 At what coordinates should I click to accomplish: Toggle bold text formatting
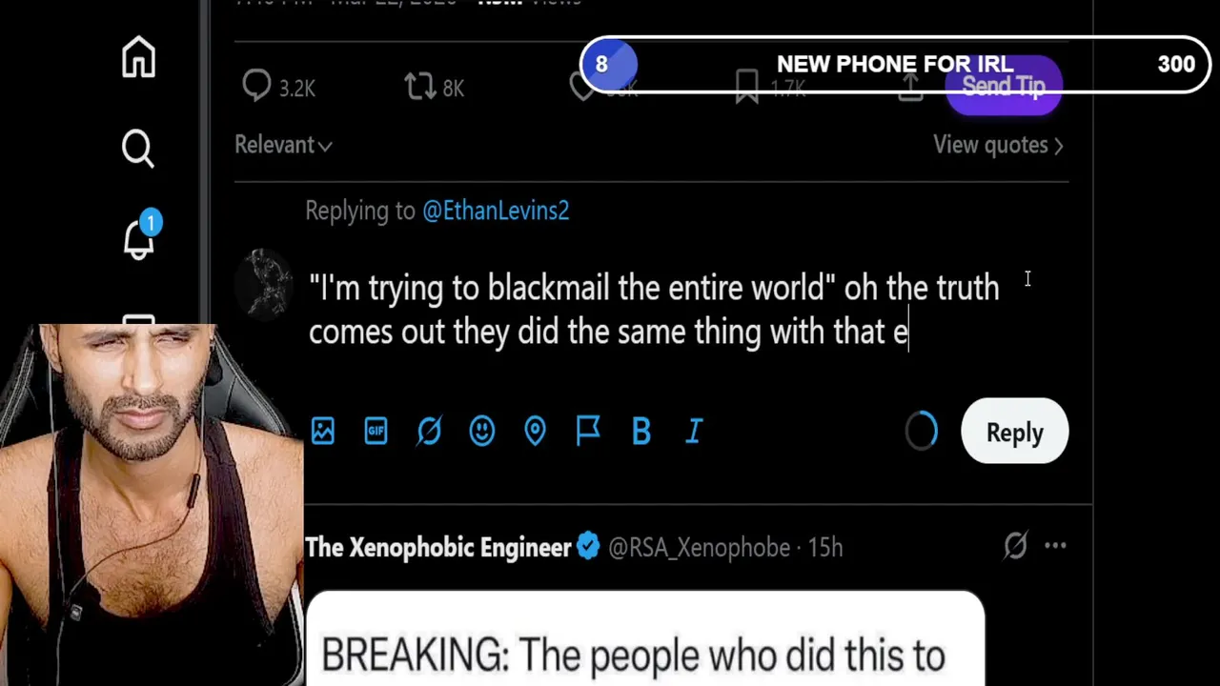pyautogui.click(x=641, y=431)
